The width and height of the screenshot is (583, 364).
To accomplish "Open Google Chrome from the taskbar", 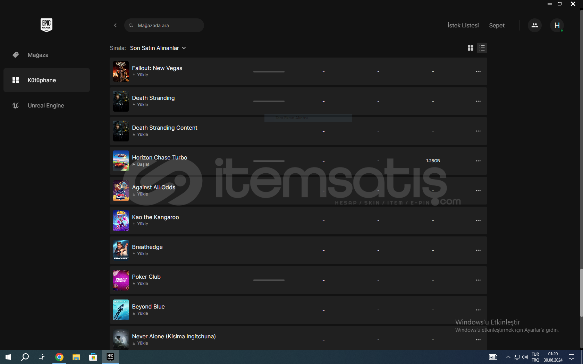I will [x=59, y=357].
